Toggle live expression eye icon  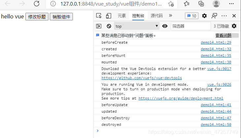pos(165,26)
